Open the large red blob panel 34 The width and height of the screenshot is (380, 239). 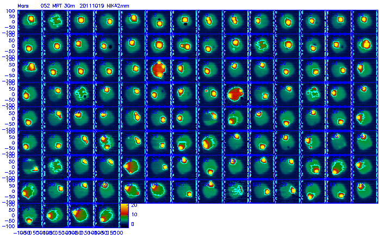(158, 69)
